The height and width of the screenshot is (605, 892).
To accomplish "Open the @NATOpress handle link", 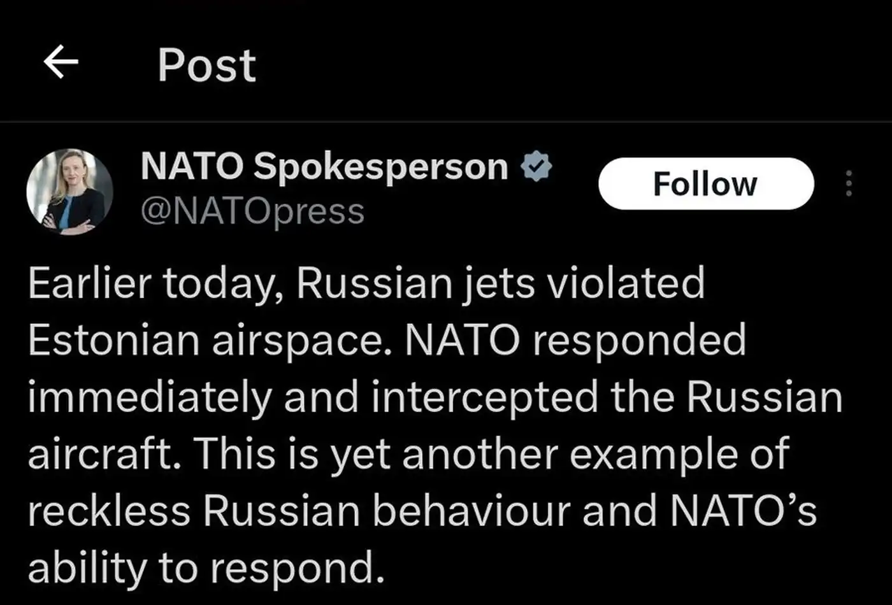I will pos(252,211).
